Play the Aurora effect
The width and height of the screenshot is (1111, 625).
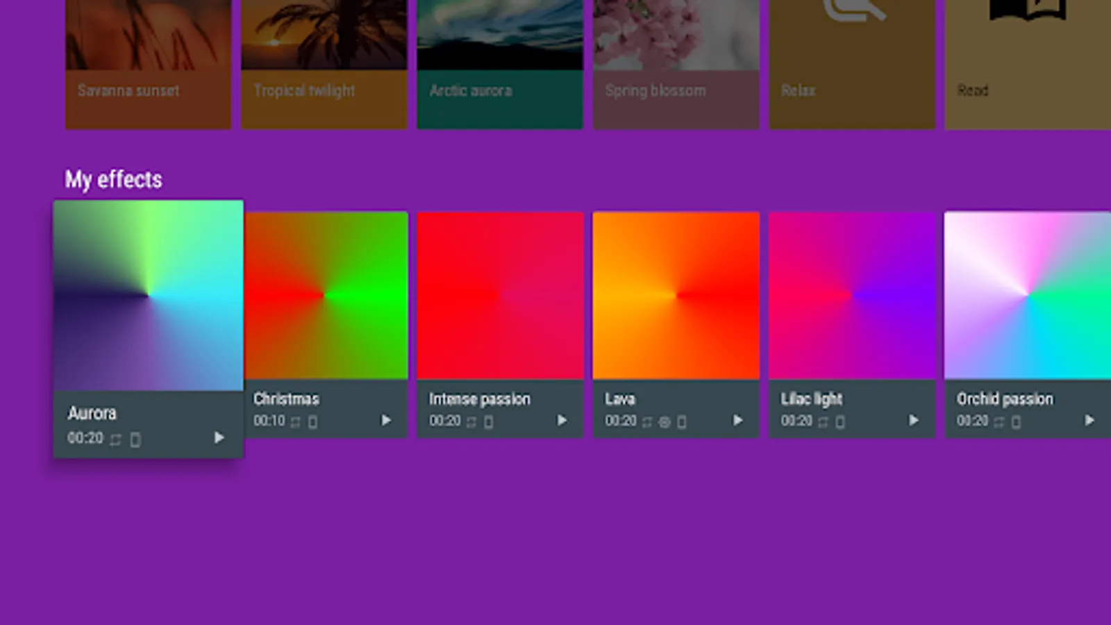pyautogui.click(x=219, y=437)
